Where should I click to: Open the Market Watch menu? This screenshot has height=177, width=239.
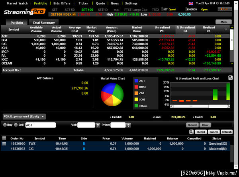pyautogui.click(x=17, y=3)
